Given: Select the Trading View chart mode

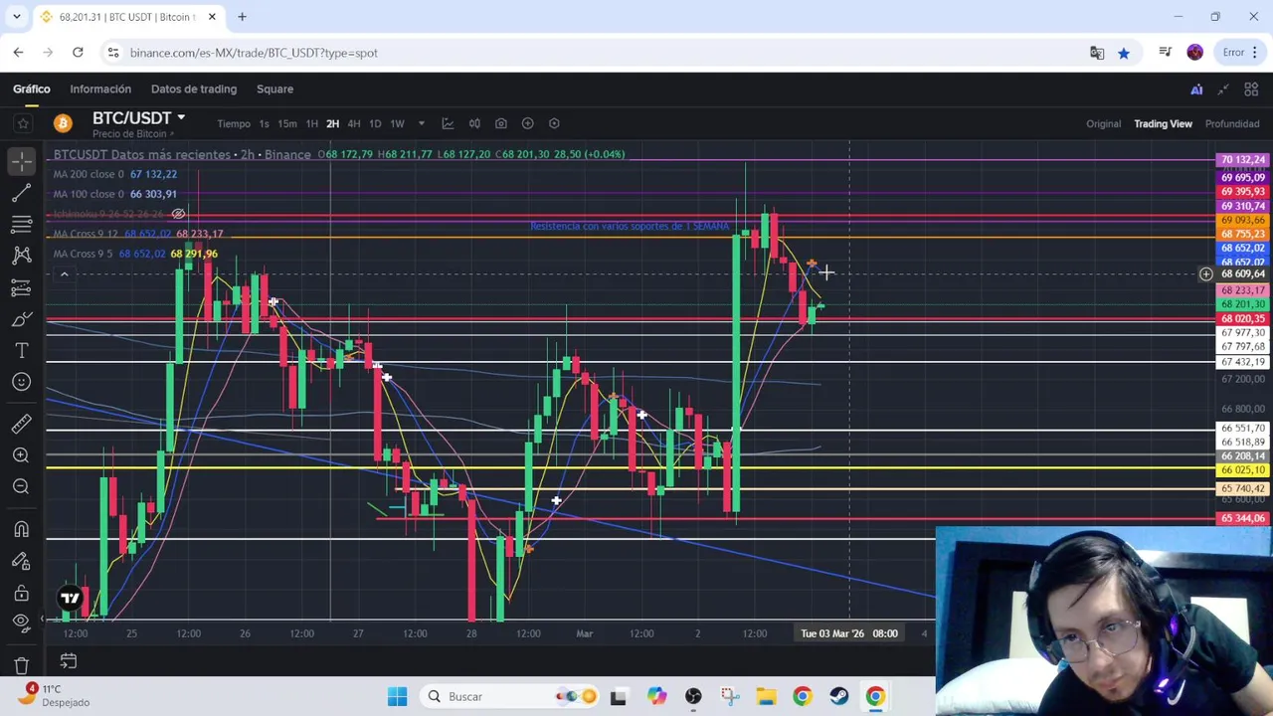Looking at the screenshot, I should point(1163,123).
